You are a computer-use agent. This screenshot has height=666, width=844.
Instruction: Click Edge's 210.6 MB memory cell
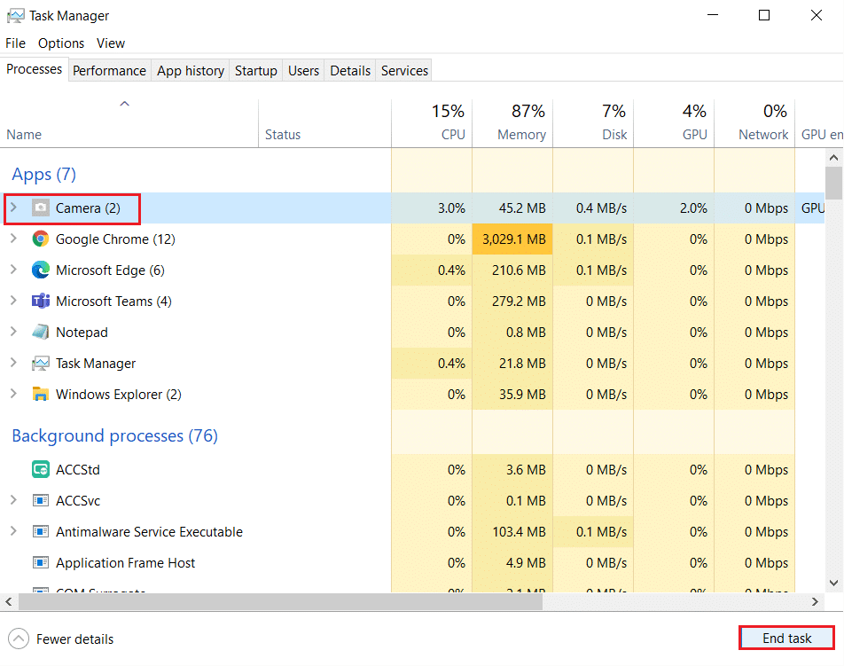pos(512,270)
